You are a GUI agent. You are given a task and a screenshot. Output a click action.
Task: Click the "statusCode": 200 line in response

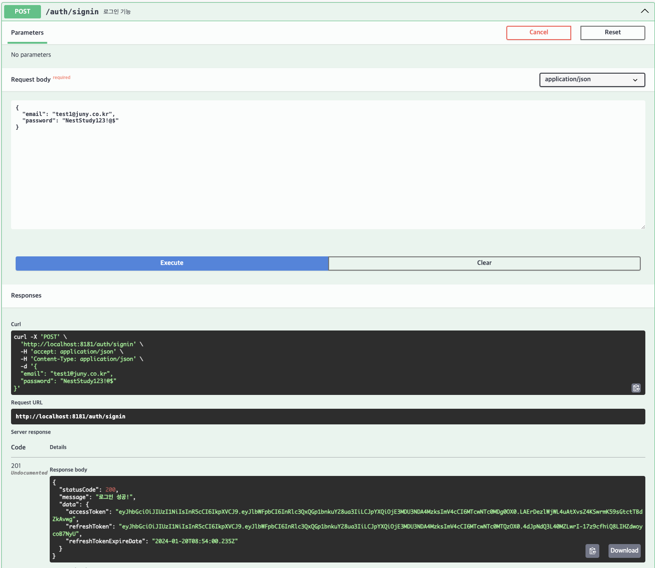point(89,490)
